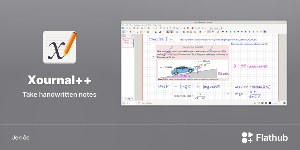The width and height of the screenshot is (300, 150).
Task: Create a new document with New icon
Action: [126, 28]
